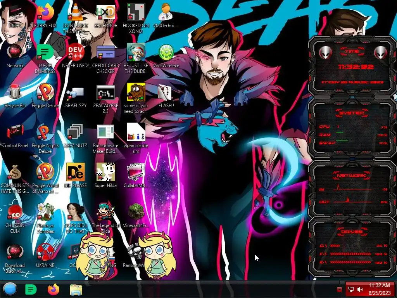397x298 pixels.
Task: Click the F:\ drive usage bar
Action: tap(353, 254)
